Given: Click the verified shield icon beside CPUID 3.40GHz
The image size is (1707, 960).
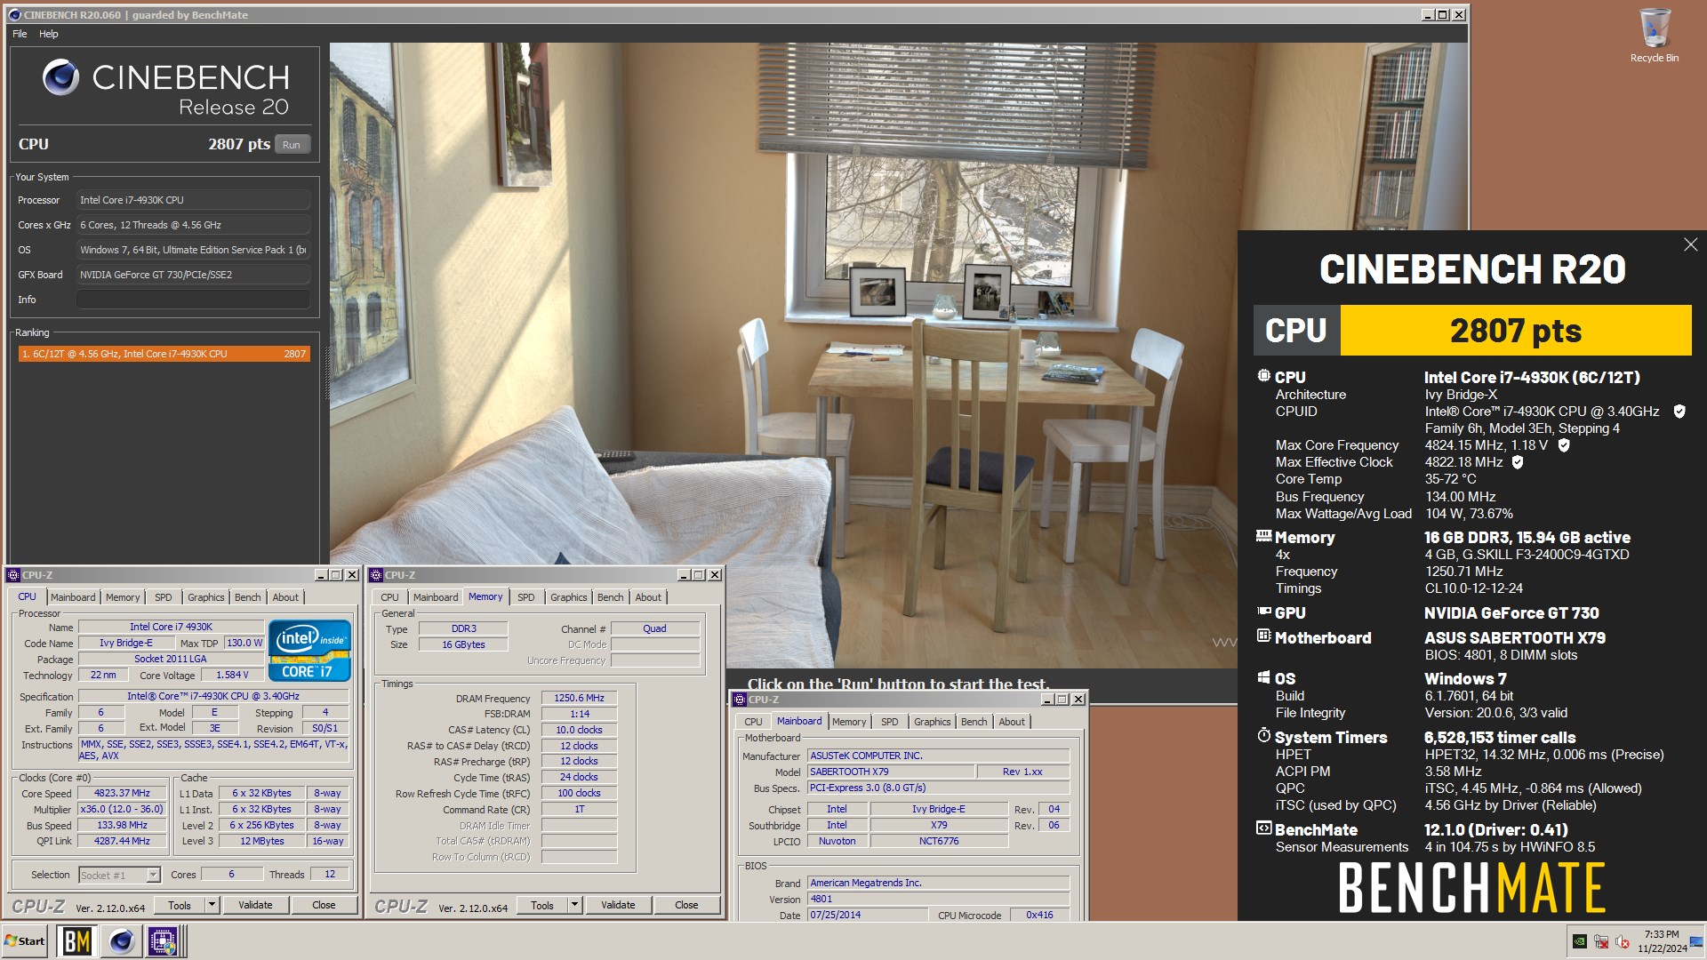Looking at the screenshot, I should point(1679,412).
